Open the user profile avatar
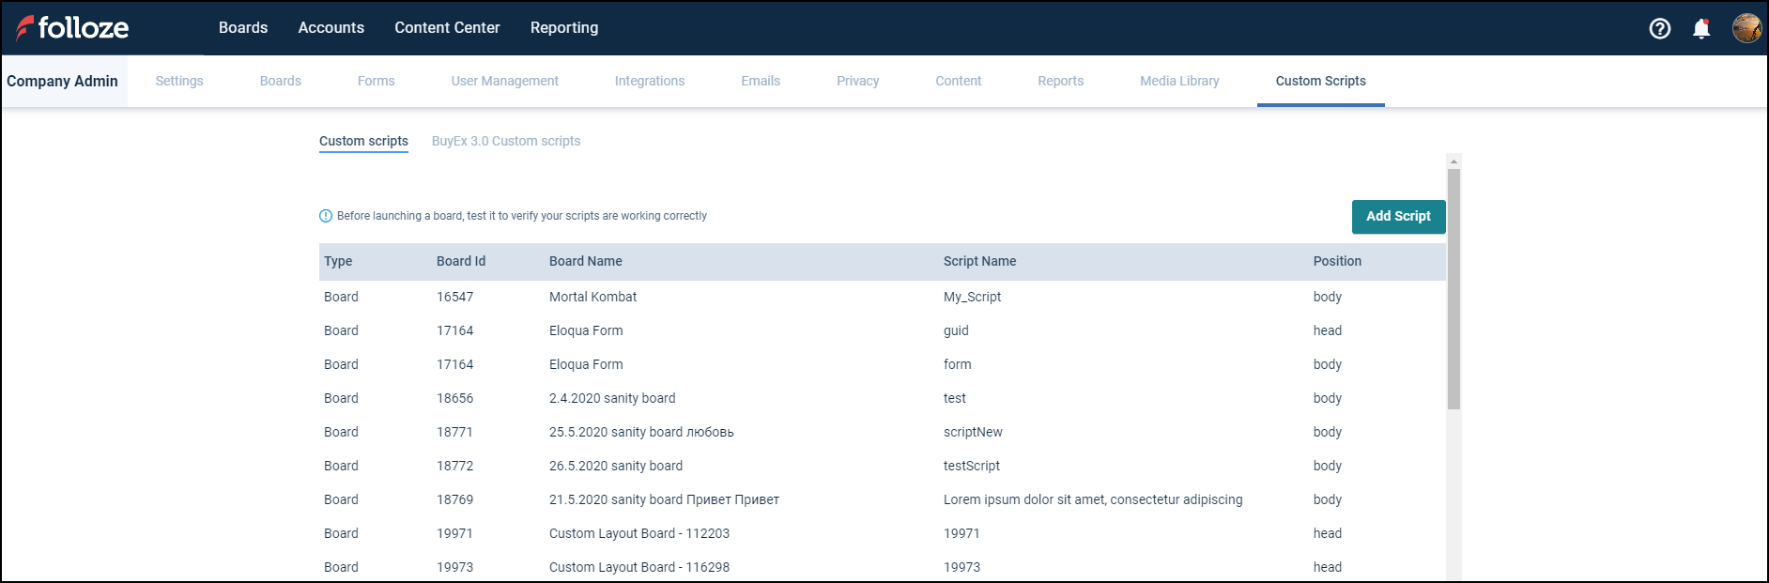Viewport: 1769px width, 583px height. tap(1746, 28)
